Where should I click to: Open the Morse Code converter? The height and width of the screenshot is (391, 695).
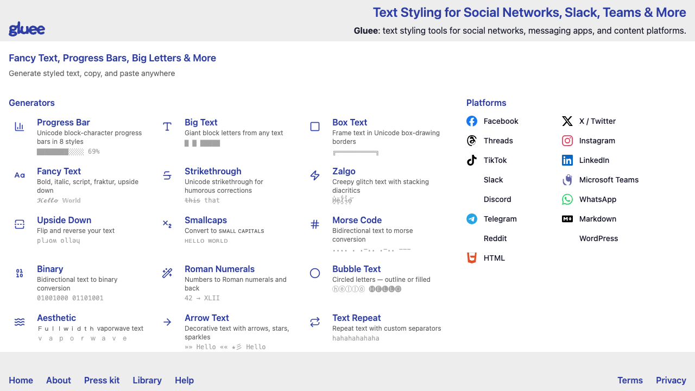click(x=357, y=220)
